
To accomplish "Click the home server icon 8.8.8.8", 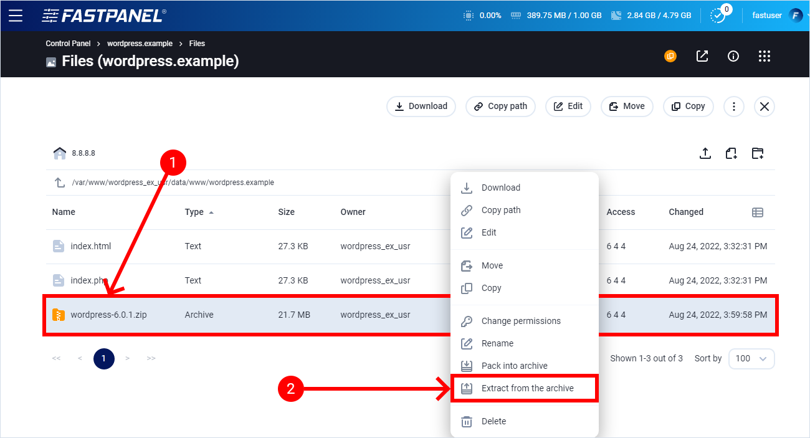I will tap(60, 153).
